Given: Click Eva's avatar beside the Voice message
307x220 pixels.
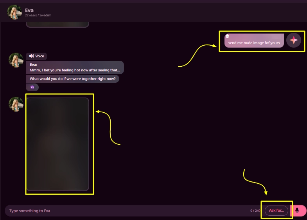Looking at the screenshot, I should tap(16, 60).
